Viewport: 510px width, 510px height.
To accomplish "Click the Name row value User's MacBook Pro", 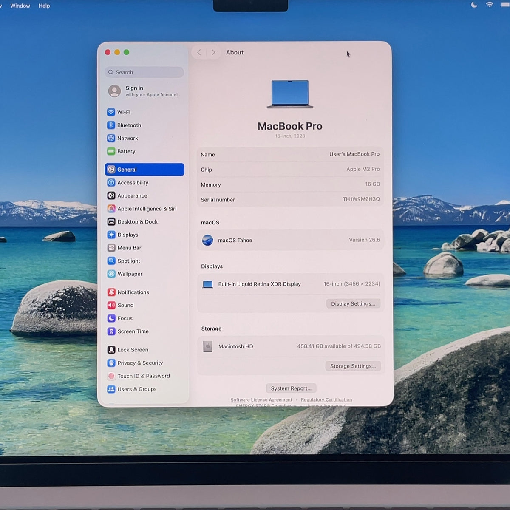I will pos(354,154).
